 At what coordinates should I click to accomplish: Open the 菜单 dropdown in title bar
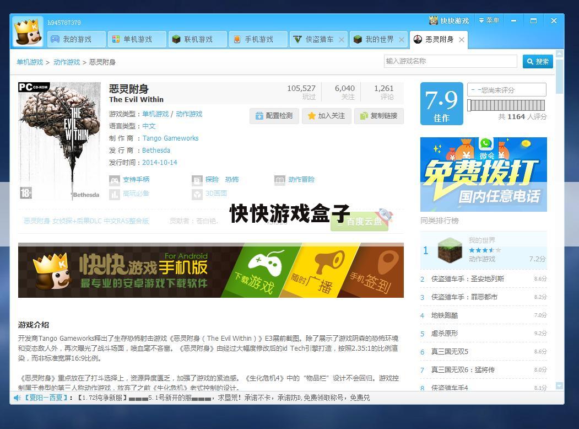(x=489, y=21)
